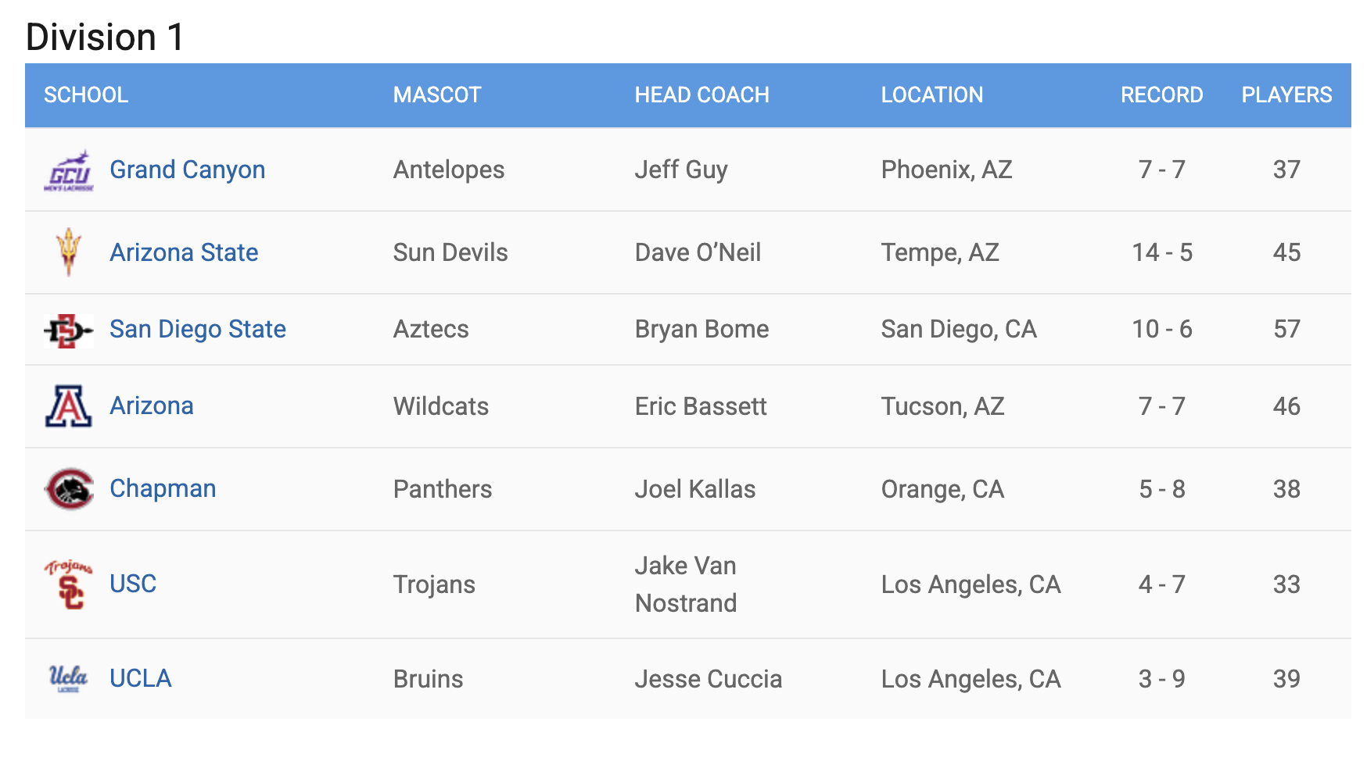1367x761 pixels.
Task: Click the LOCATION column header
Action: [x=931, y=95]
